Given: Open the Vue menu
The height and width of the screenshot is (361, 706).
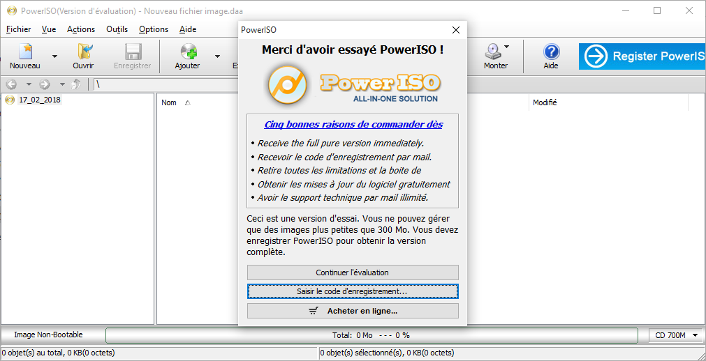Looking at the screenshot, I should coord(49,29).
